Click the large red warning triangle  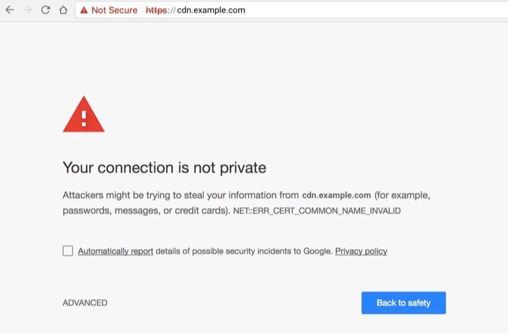pyautogui.click(x=84, y=114)
